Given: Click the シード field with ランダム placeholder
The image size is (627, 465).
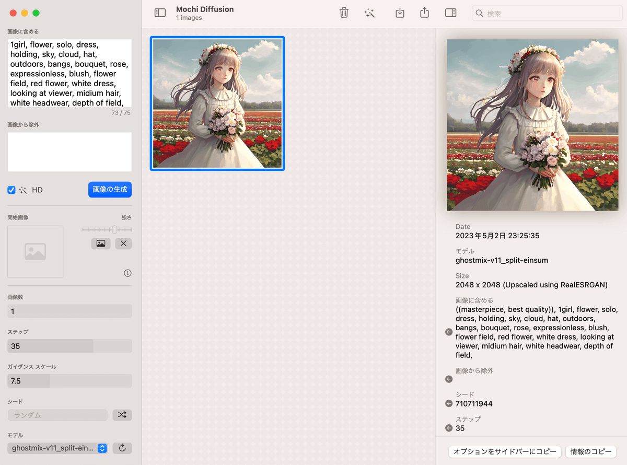Looking at the screenshot, I should click(x=57, y=415).
